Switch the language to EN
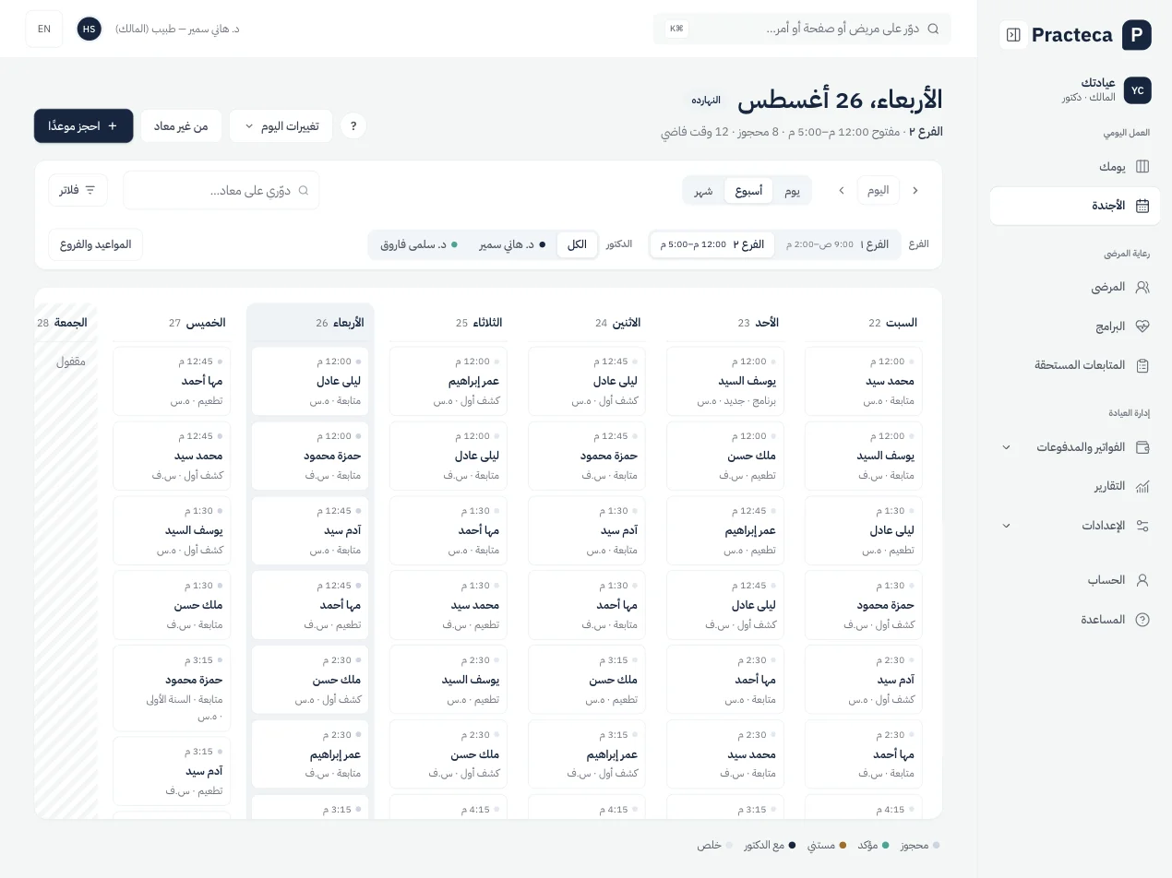 click(44, 29)
